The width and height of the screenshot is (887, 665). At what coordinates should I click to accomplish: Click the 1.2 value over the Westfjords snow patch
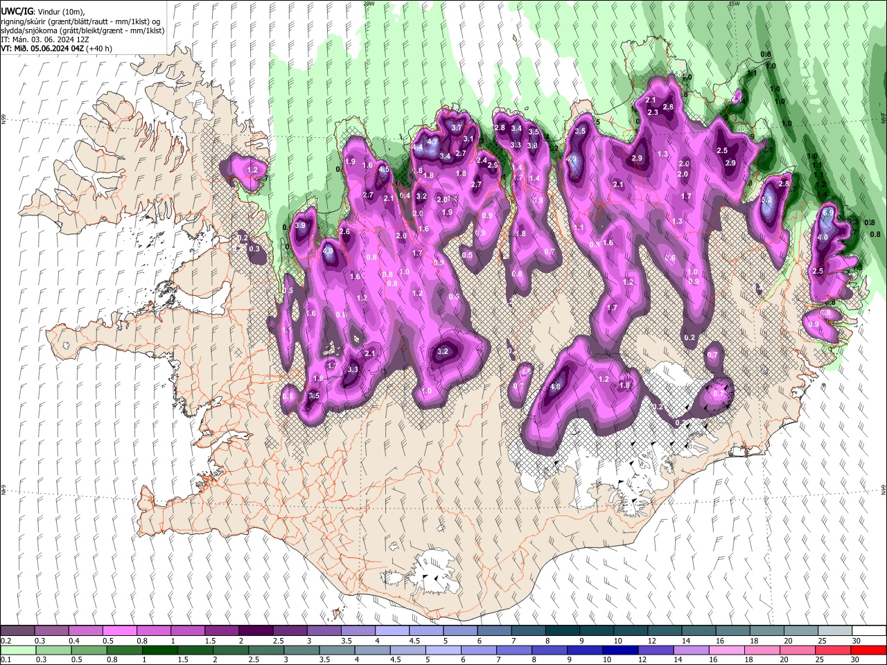(x=252, y=170)
